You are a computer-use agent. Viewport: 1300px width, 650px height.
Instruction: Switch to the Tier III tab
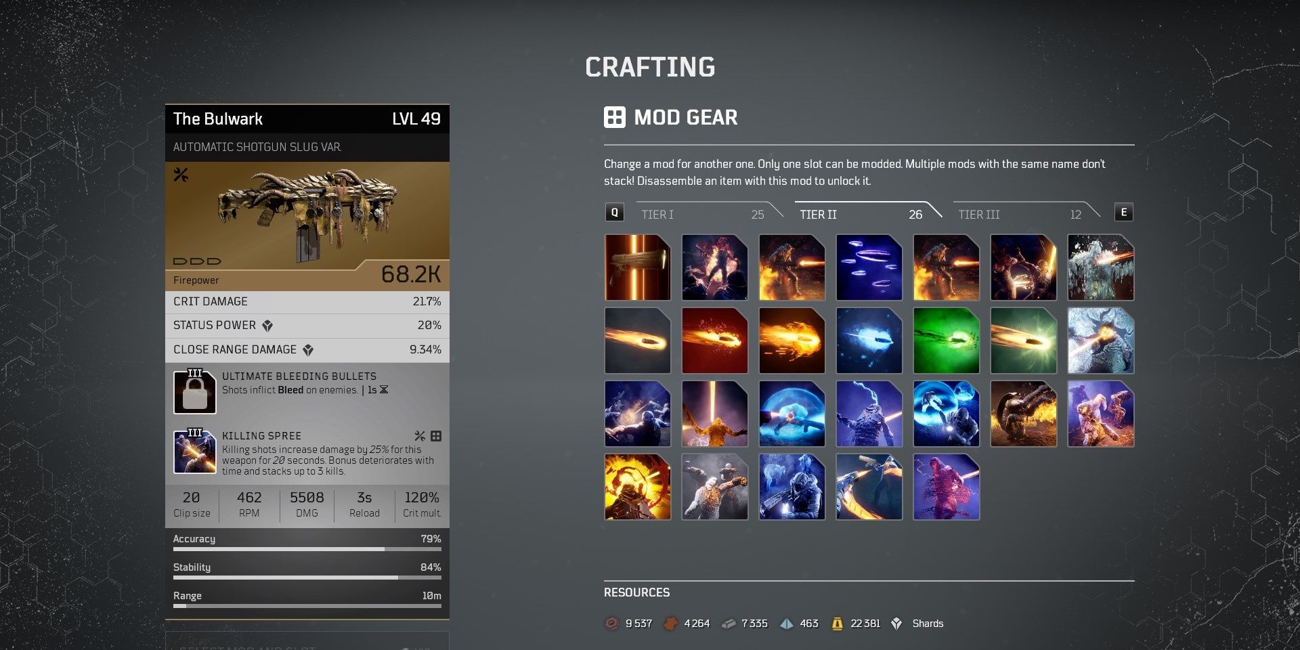(x=1020, y=214)
